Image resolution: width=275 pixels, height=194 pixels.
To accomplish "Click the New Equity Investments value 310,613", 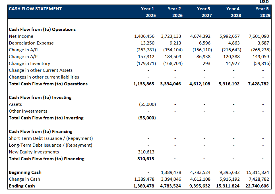I will 146,152.
